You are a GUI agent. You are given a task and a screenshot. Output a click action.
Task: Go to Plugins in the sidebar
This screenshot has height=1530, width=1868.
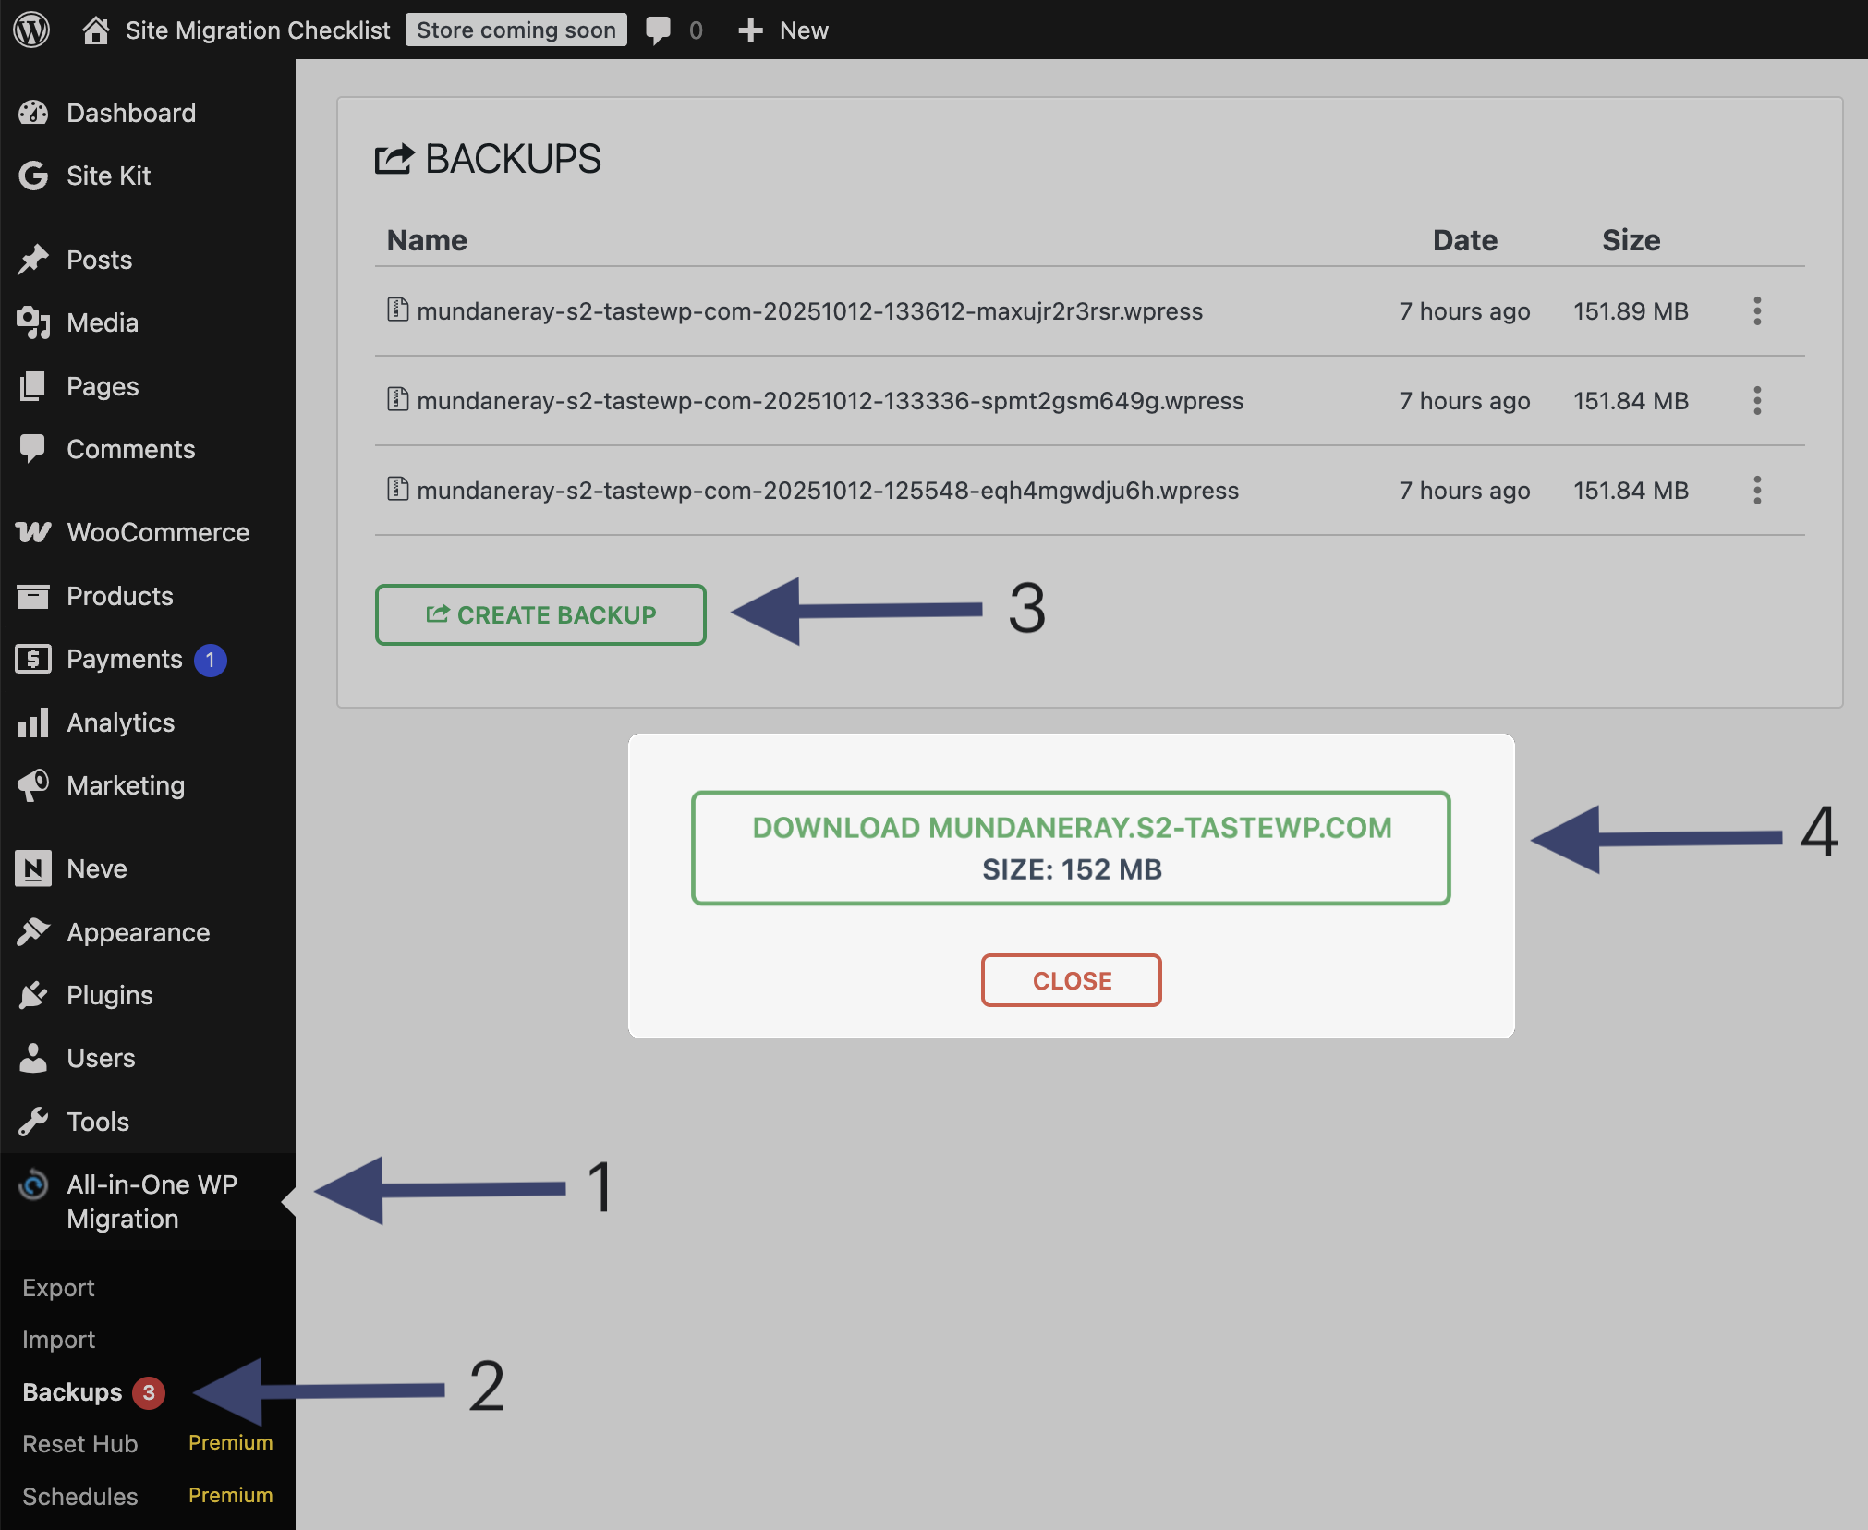click(x=109, y=996)
